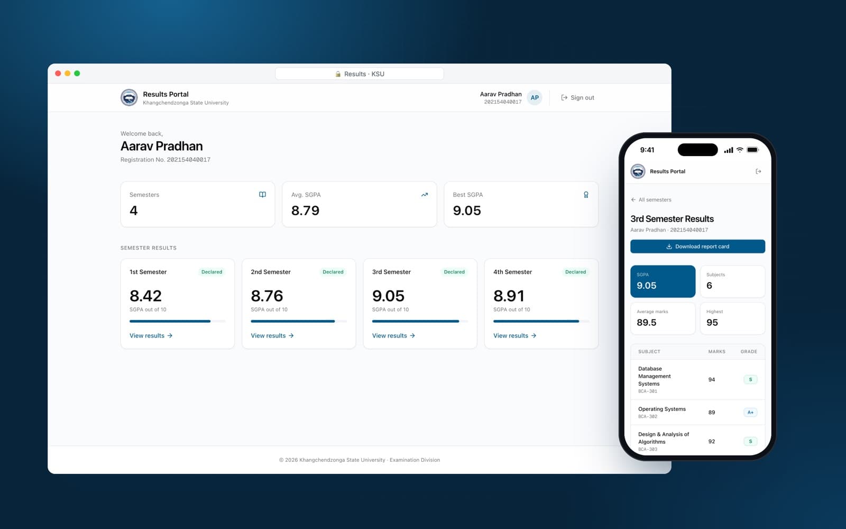
Task: Tap the Highest 95 tile
Action: coord(732,318)
